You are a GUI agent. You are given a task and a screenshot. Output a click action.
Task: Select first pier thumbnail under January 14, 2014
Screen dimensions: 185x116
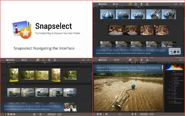point(14,92)
